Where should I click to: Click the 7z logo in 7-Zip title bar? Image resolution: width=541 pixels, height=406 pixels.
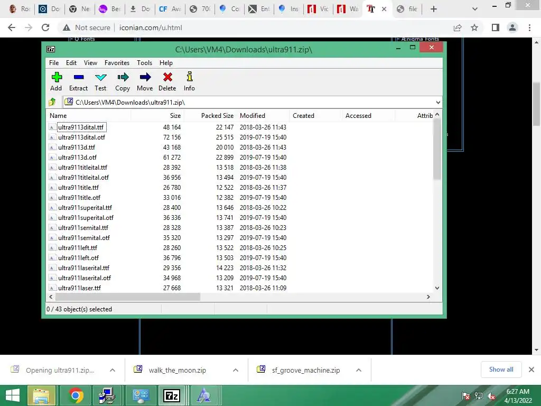(x=51, y=49)
